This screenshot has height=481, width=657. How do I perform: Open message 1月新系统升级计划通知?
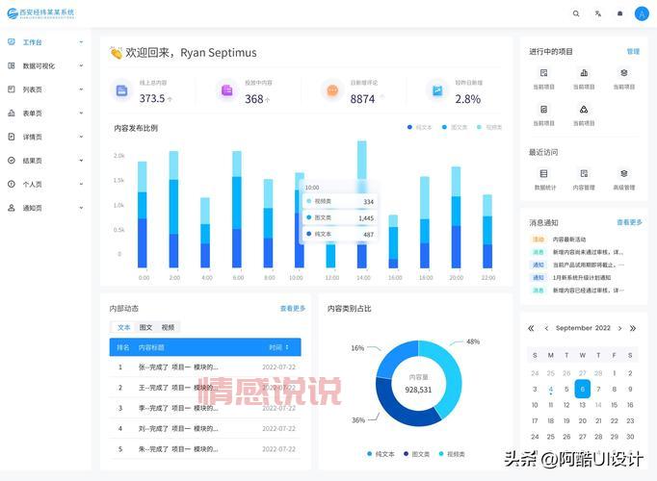[x=582, y=277]
